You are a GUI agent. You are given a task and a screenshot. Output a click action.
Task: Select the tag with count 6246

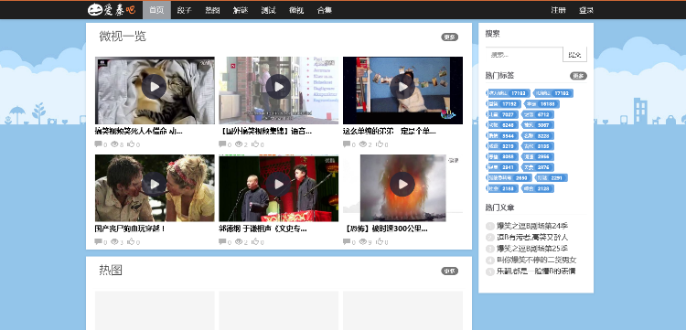click(x=502, y=125)
